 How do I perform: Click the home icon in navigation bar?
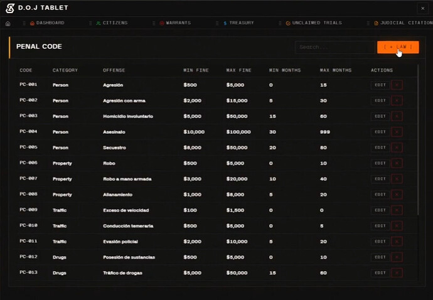pos(8,23)
